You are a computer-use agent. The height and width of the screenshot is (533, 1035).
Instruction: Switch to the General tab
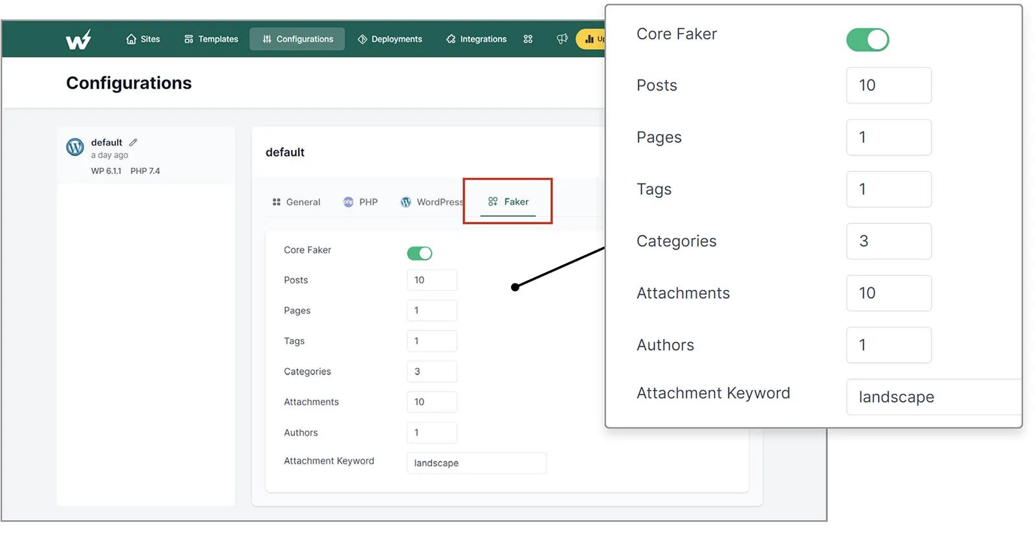point(296,202)
